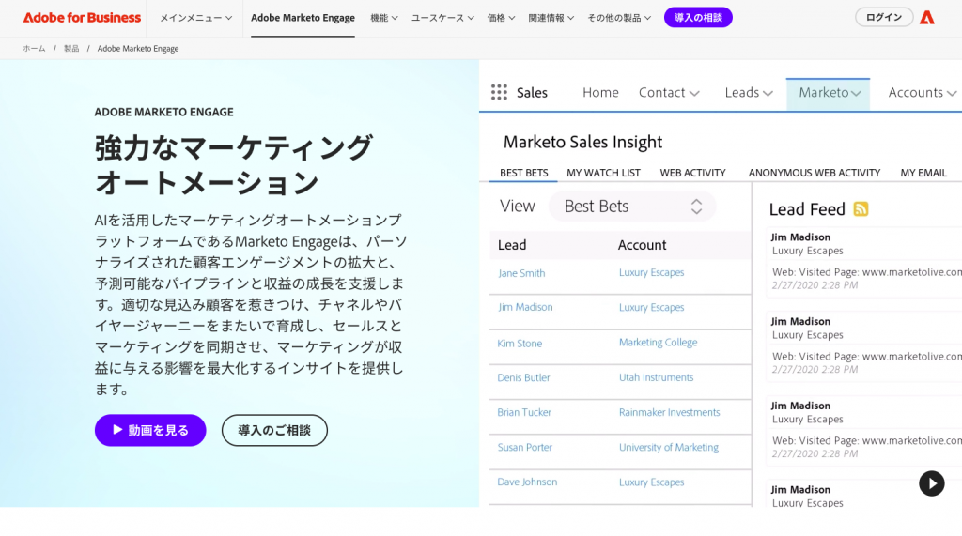Click the ログイン button
Screen dimensions: 962x536
pos(883,18)
